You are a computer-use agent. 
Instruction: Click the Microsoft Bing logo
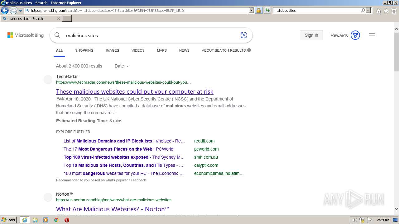click(26, 35)
